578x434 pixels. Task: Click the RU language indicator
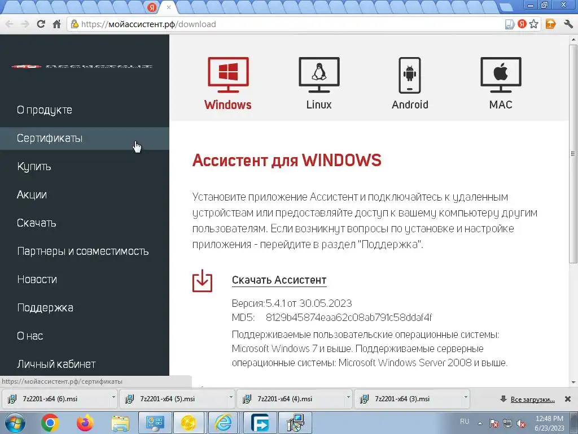click(x=465, y=421)
